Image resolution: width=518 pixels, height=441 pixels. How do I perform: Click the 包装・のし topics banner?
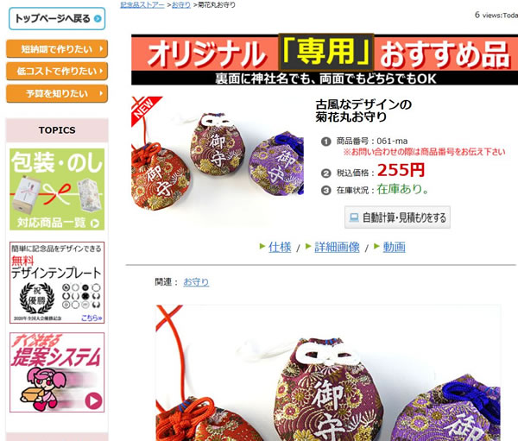pos(57,189)
